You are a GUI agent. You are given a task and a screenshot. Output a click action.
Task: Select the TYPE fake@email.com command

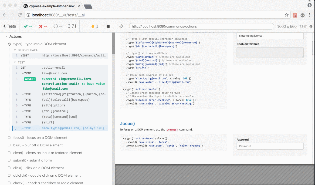point(60,73)
